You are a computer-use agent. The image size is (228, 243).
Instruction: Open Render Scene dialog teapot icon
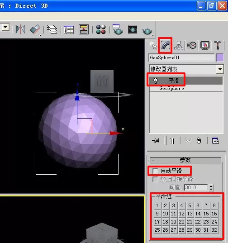click(x=118, y=29)
